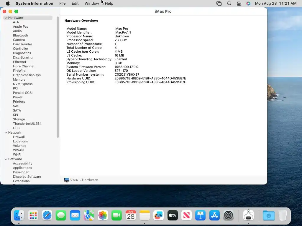Open the File menu
This screenshot has height=226, width=302.
(63, 4)
